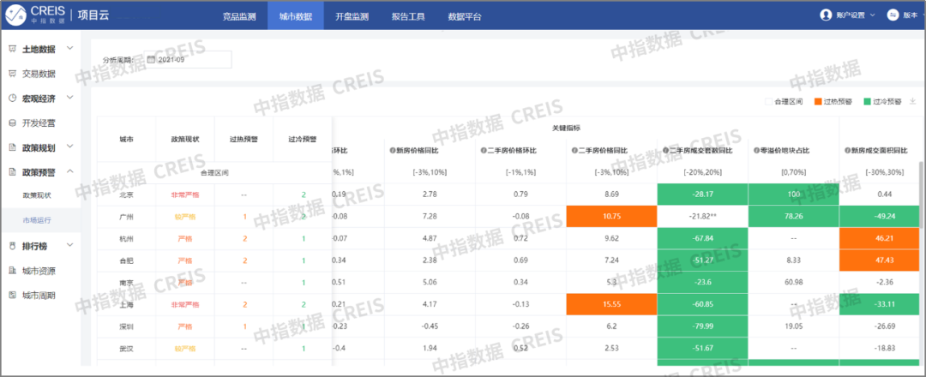Viewport: 926px width, 377px height.
Task: Click the 杭州 city cell
Action: coord(126,238)
